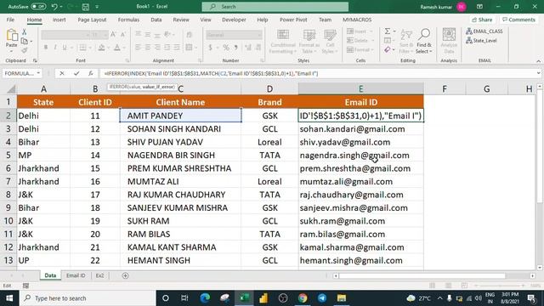Switch to the Insert ribbon tab
The width and height of the screenshot is (544, 306).
tap(59, 20)
